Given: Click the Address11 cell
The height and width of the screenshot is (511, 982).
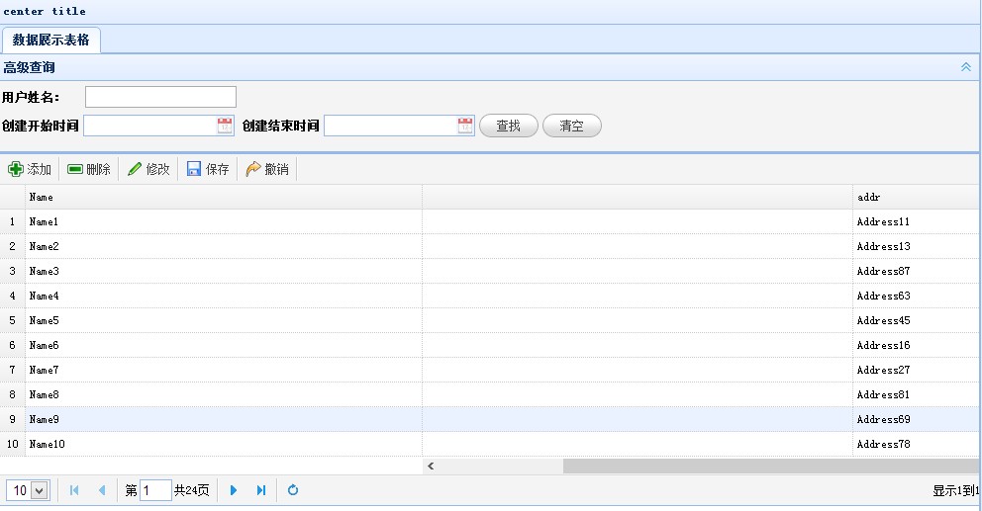Looking at the screenshot, I should tap(917, 221).
